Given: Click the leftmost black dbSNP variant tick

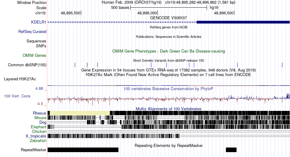Looking at the screenshot, I should pyautogui.click(x=75, y=65).
